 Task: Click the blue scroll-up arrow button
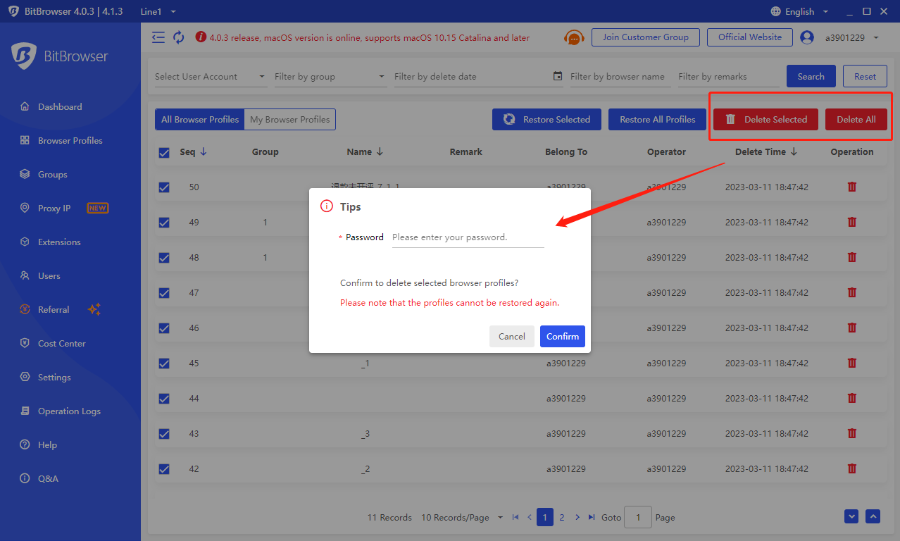pos(873,516)
